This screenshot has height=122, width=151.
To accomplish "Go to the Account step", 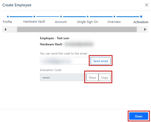I will (61, 22).
